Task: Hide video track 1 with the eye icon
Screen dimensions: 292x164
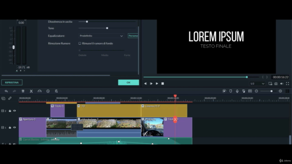Action: click(15, 128)
